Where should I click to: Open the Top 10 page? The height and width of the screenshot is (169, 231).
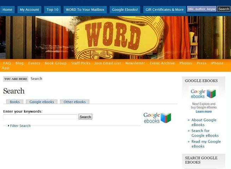coord(52,10)
